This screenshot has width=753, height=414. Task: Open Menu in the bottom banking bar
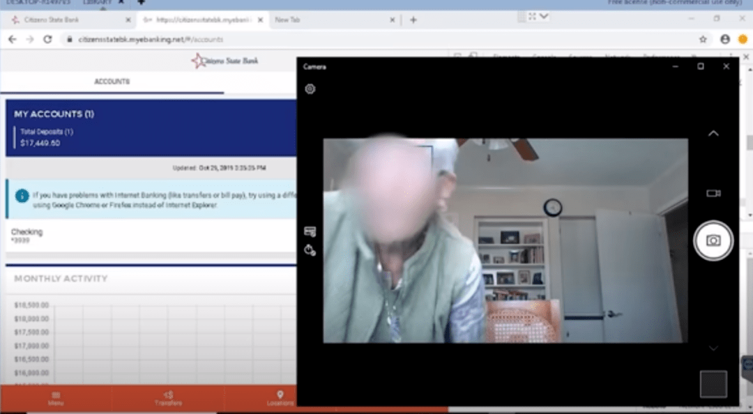[56, 399]
